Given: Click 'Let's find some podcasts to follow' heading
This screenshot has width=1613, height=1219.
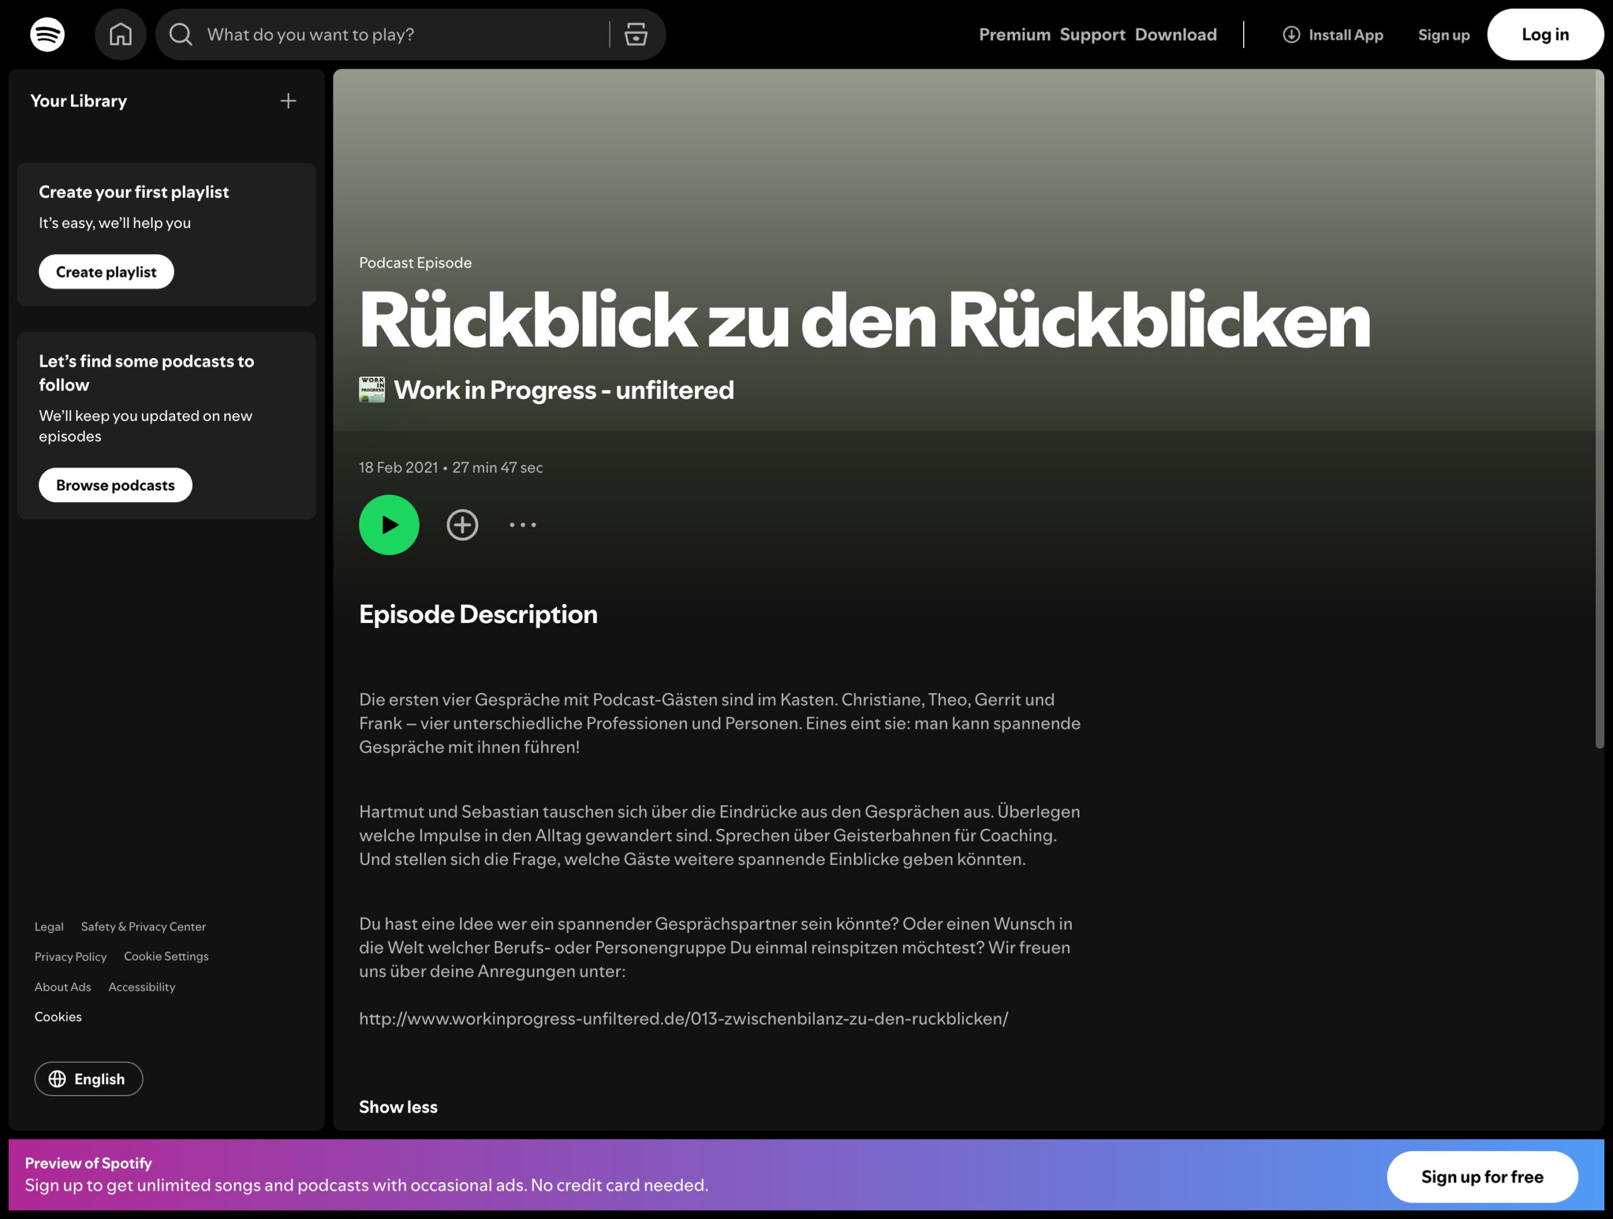Looking at the screenshot, I should pyautogui.click(x=147, y=372).
